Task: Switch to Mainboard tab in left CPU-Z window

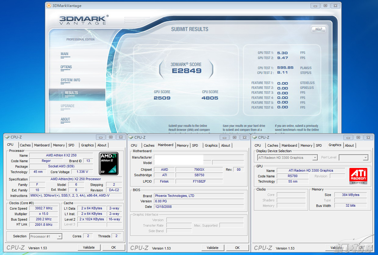Action: [42, 145]
